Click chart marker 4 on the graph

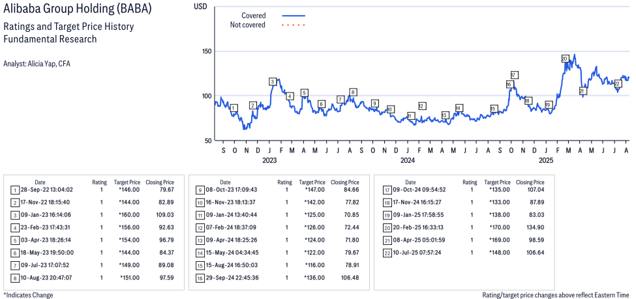click(290, 96)
